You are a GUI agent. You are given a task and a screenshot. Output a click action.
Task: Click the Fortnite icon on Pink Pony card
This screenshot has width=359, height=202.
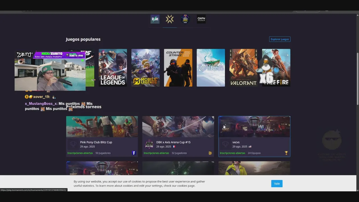click(134, 153)
